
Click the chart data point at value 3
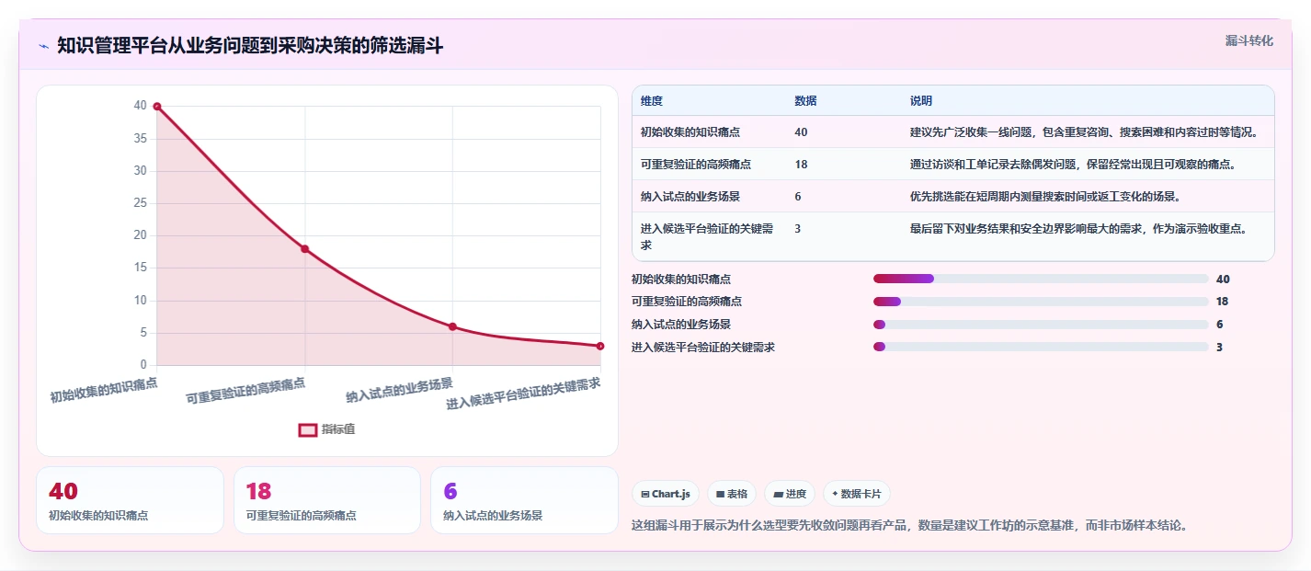coord(600,346)
